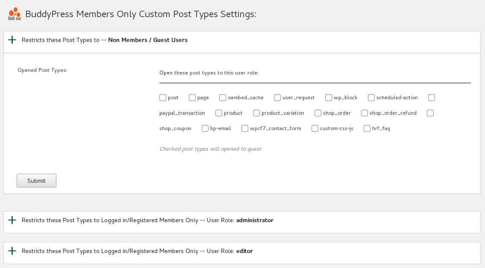Check the wpcf7_contact_form post type

[x=244, y=128]
